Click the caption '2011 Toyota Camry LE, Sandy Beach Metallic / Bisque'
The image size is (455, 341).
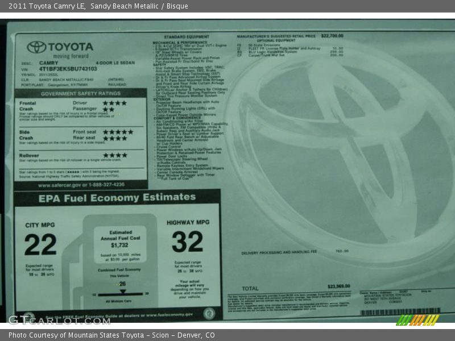98,6
